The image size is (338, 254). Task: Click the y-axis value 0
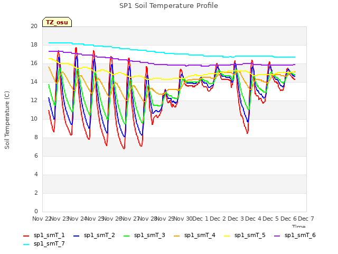point(36,211)
